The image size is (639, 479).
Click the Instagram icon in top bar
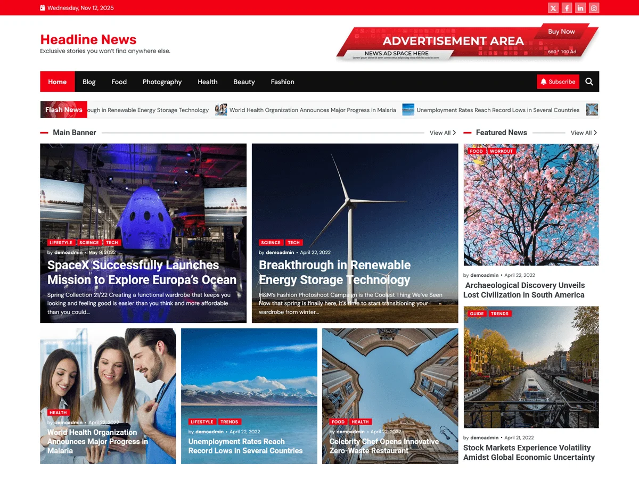pos(594,8)
